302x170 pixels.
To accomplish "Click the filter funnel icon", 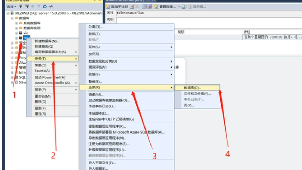I will [x=39, y=7].
